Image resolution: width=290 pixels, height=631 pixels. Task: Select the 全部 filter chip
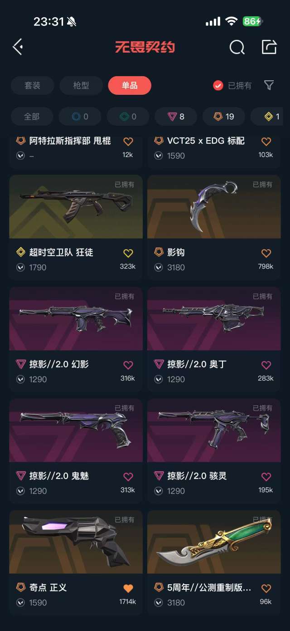pos(32,117)
